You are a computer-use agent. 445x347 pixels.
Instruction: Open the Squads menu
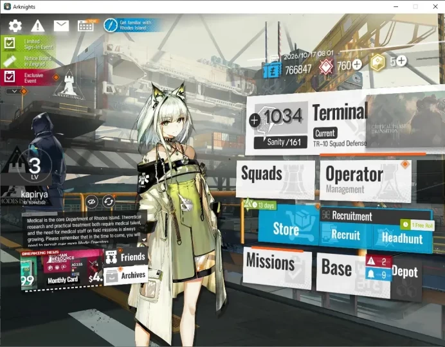click(x=275, y=179)
